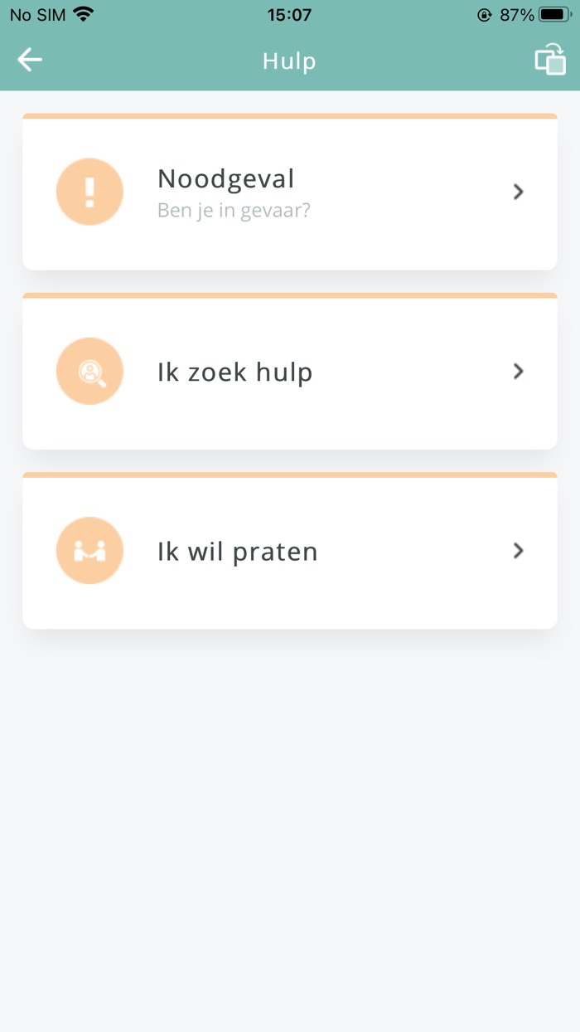
Task: Tap the Ik zoek hulp magnifier person icon
Action: point(89,371)
